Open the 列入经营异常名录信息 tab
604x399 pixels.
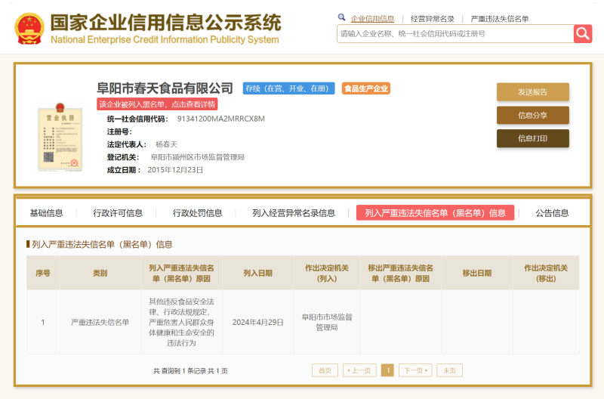(x=294, y=213)
